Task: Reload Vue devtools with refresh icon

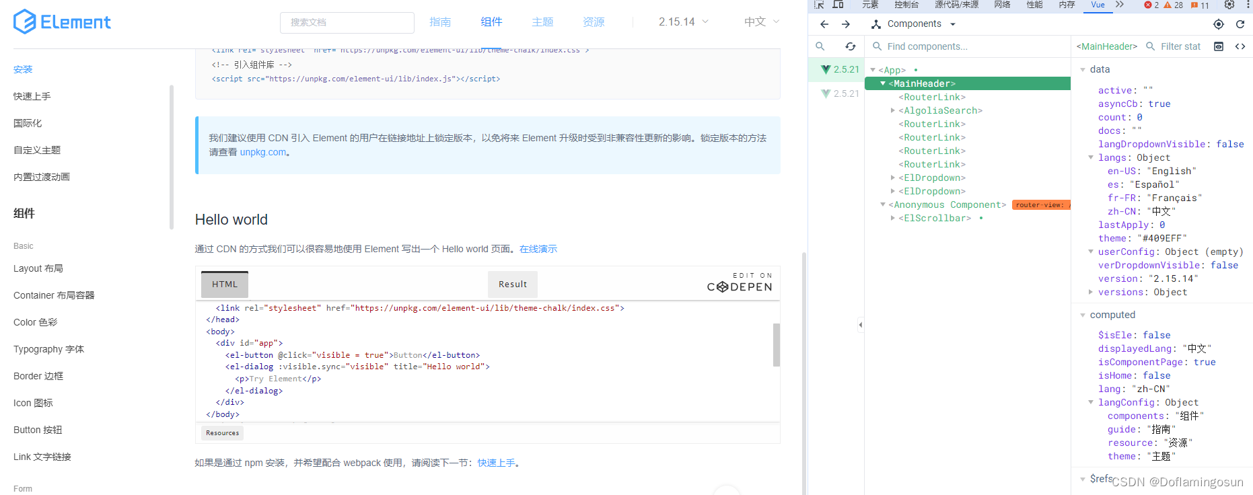Action: (1240, 24)
